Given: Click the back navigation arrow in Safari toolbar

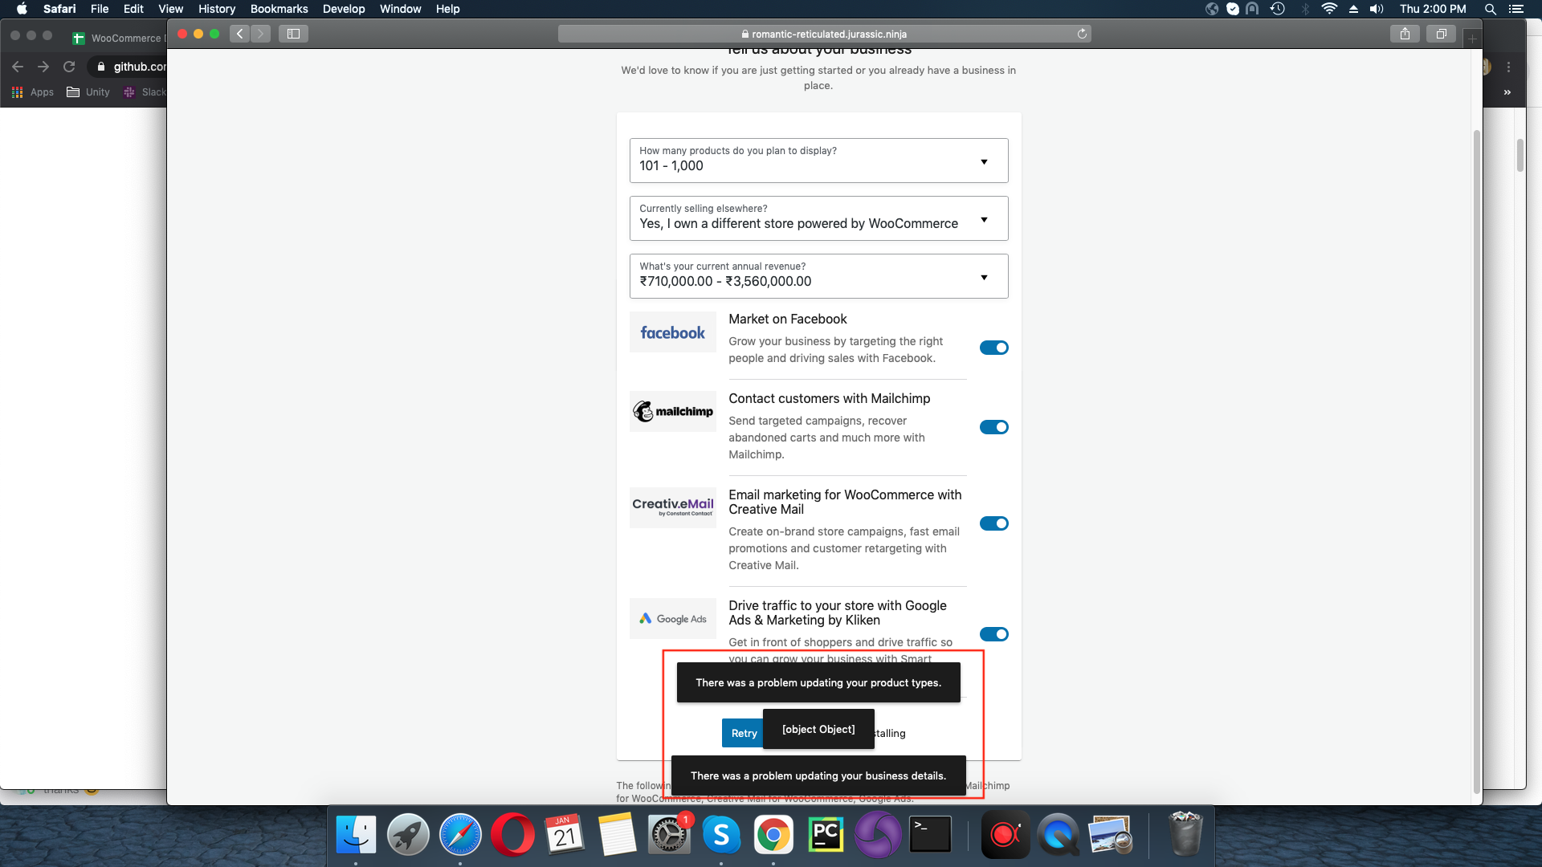Looking at the screenshot, I should 239,34.
